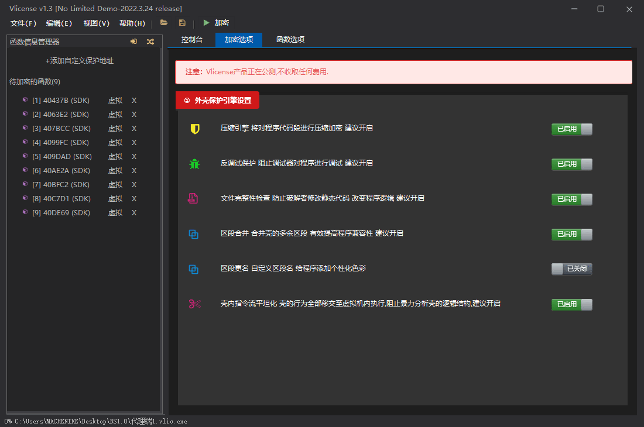Click the pink file integrity check icon
Screen dimensions: 644x427
click(x=193, y=198)
